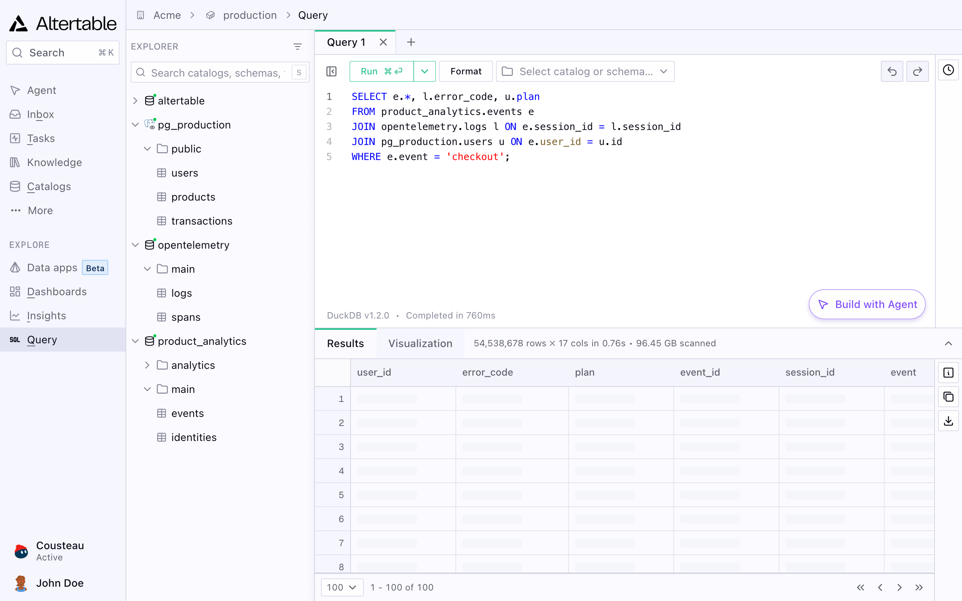Expand the analytics schema folder
Image resolution: width=962 pixels, height=601 pixels.
(147, 365)
